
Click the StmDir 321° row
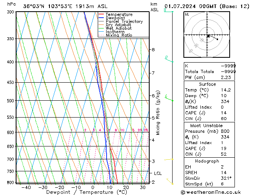[x=209, y=178]
